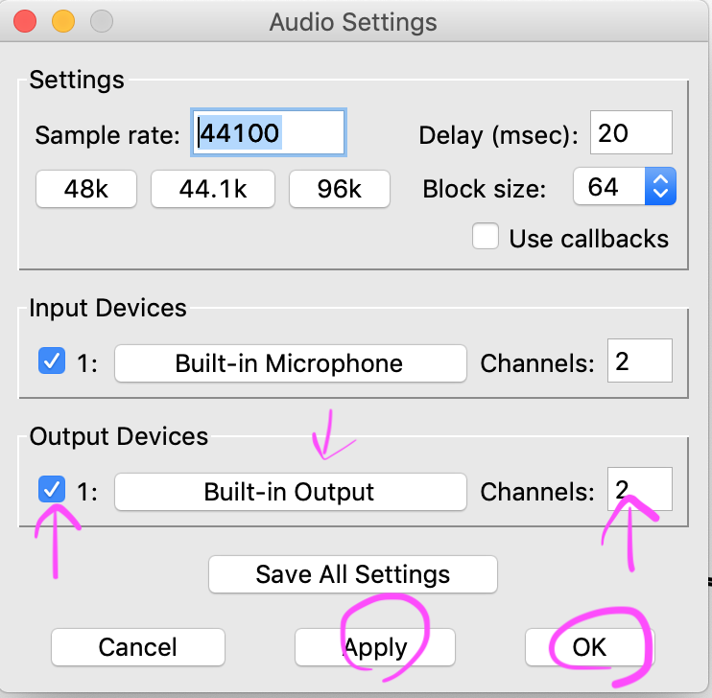Uncheck input device 1 checkbox
The height and width of the screenshot is (698, 712).
coord(52,361)
